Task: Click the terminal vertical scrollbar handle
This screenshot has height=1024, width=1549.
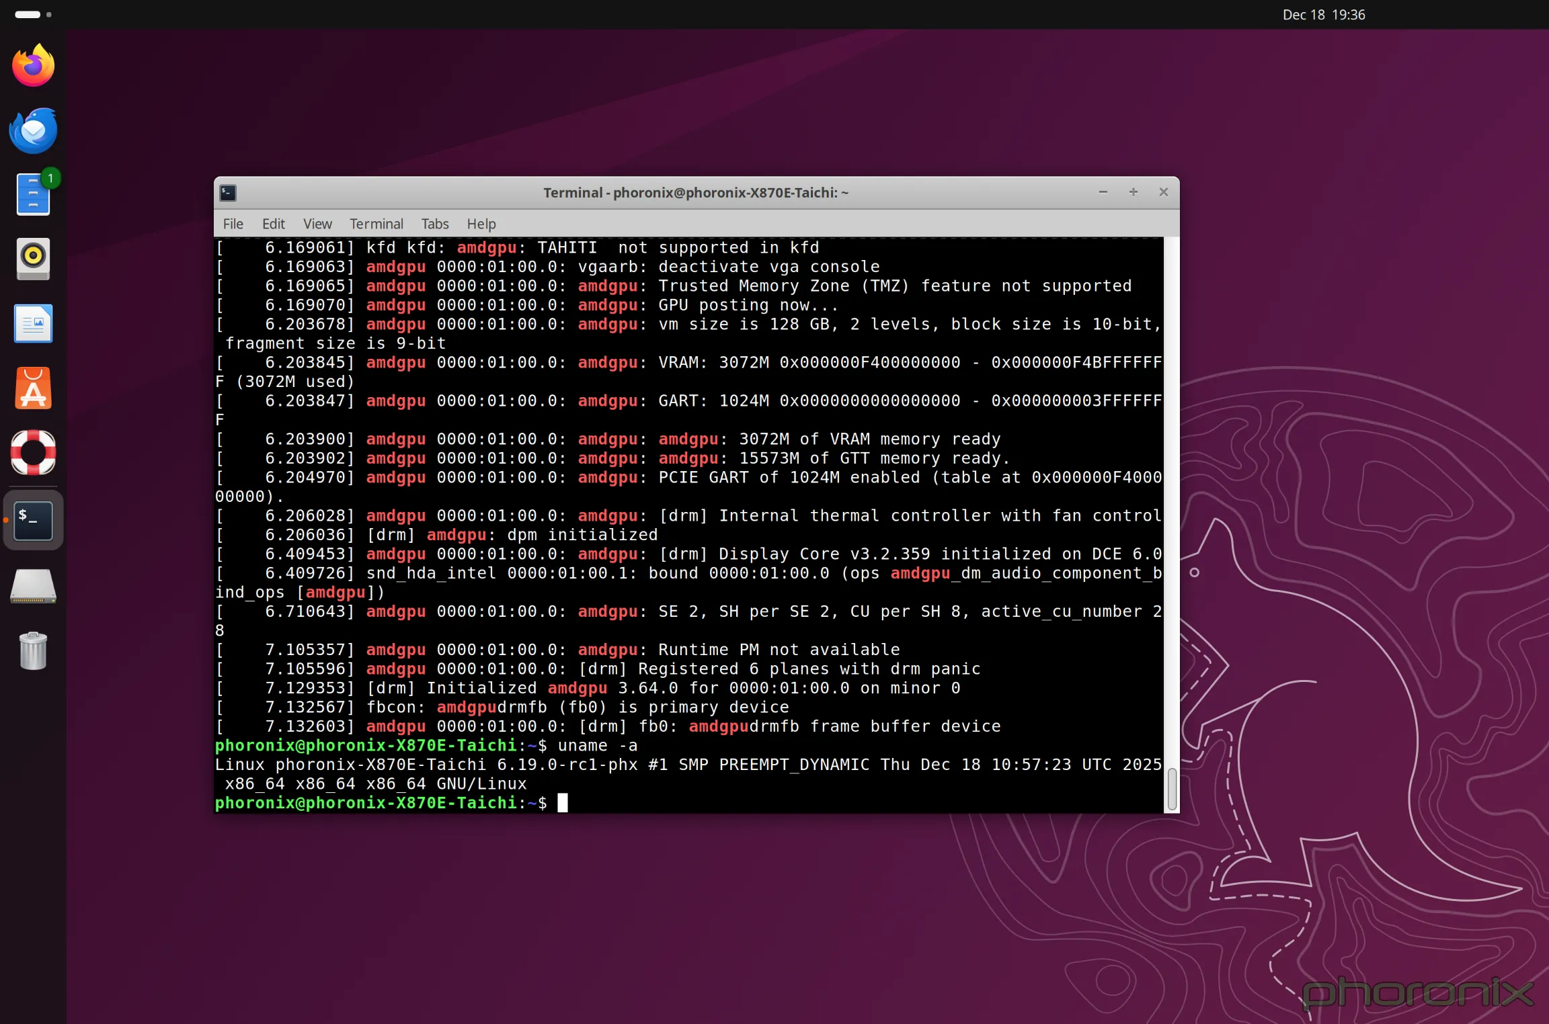Action: click(x=1172, y=790)
